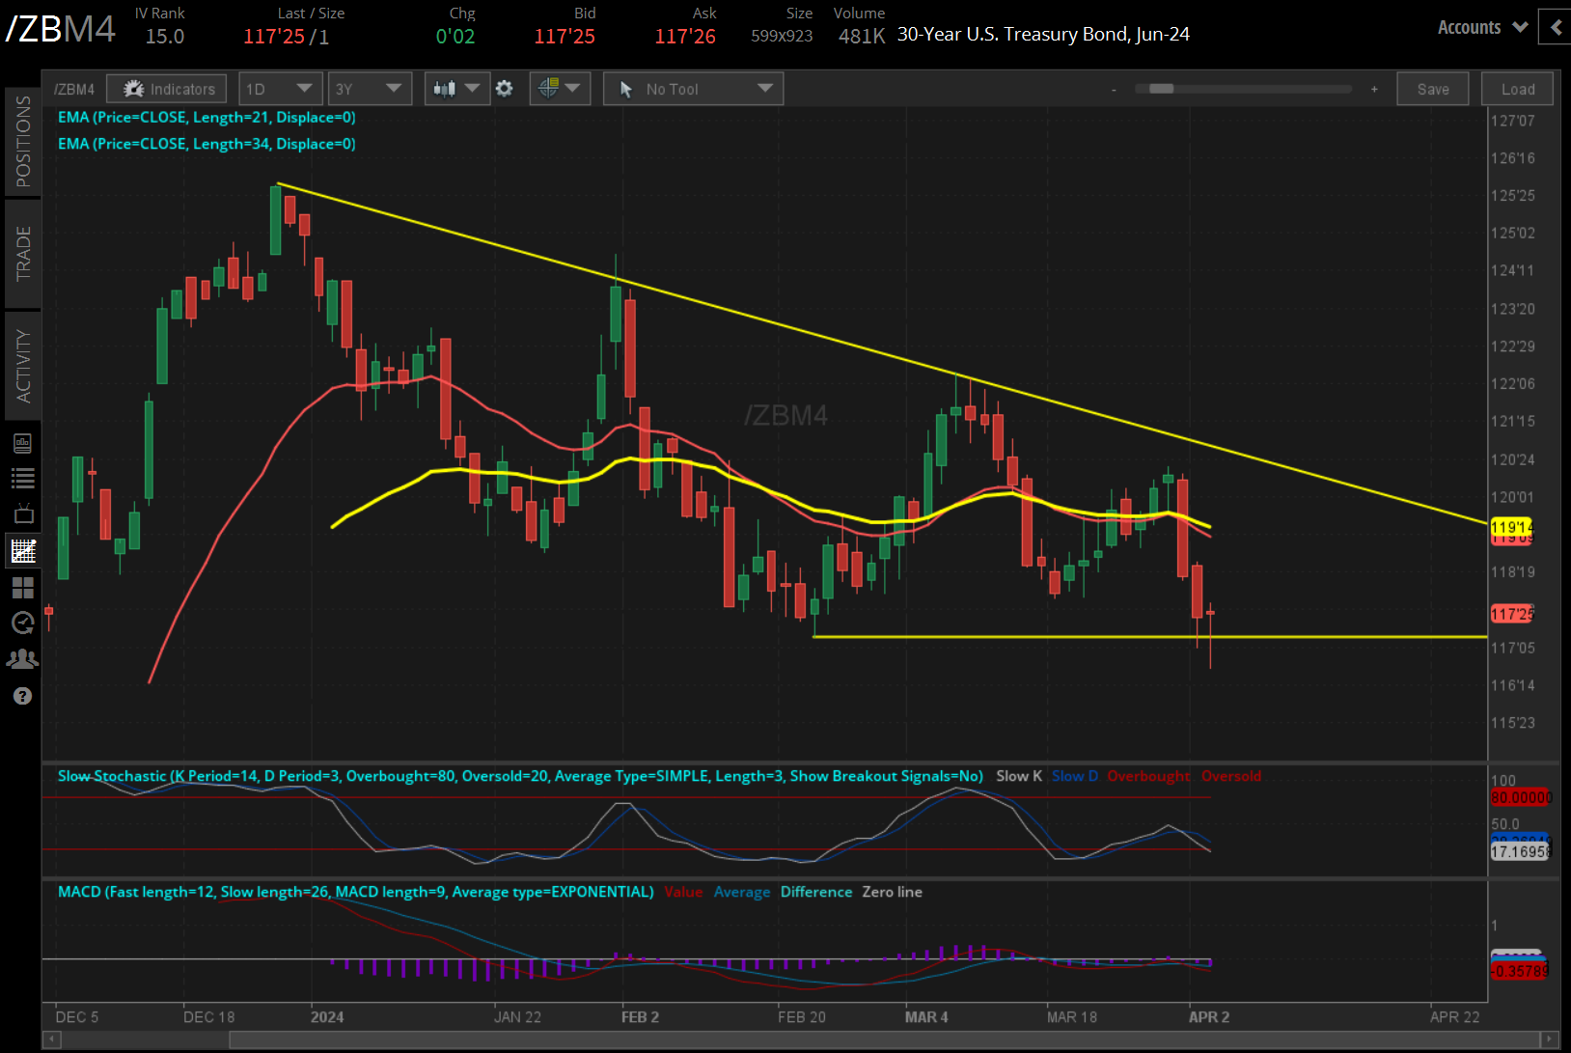1571x1053 pixels.
Task: Click the plus zoom-in button
Action: pyautogui.click(x=1374, y=89)
